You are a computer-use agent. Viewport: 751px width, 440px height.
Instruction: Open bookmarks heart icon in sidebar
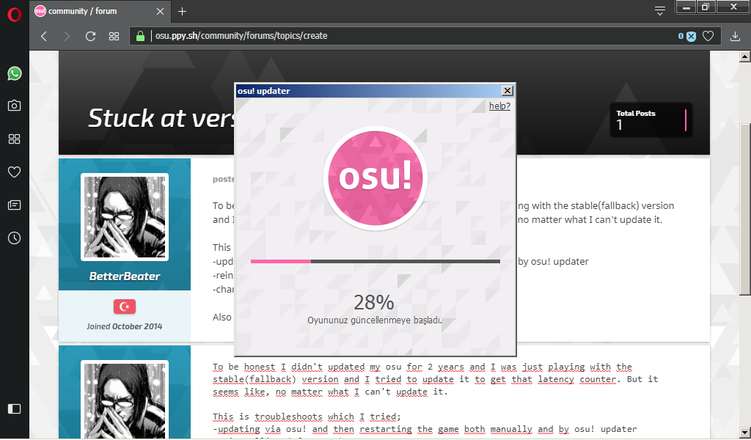coord(15,172)
